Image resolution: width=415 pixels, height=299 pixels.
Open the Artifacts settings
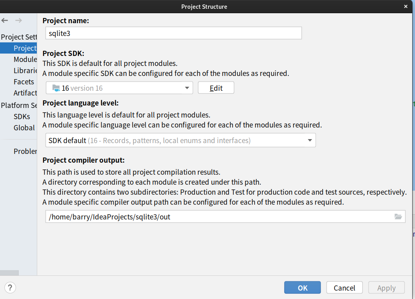point(25,93)
